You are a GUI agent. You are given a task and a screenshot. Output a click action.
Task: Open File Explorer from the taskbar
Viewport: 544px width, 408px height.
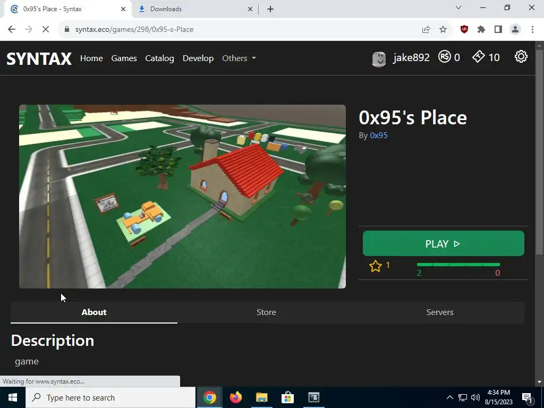(261, 397)
